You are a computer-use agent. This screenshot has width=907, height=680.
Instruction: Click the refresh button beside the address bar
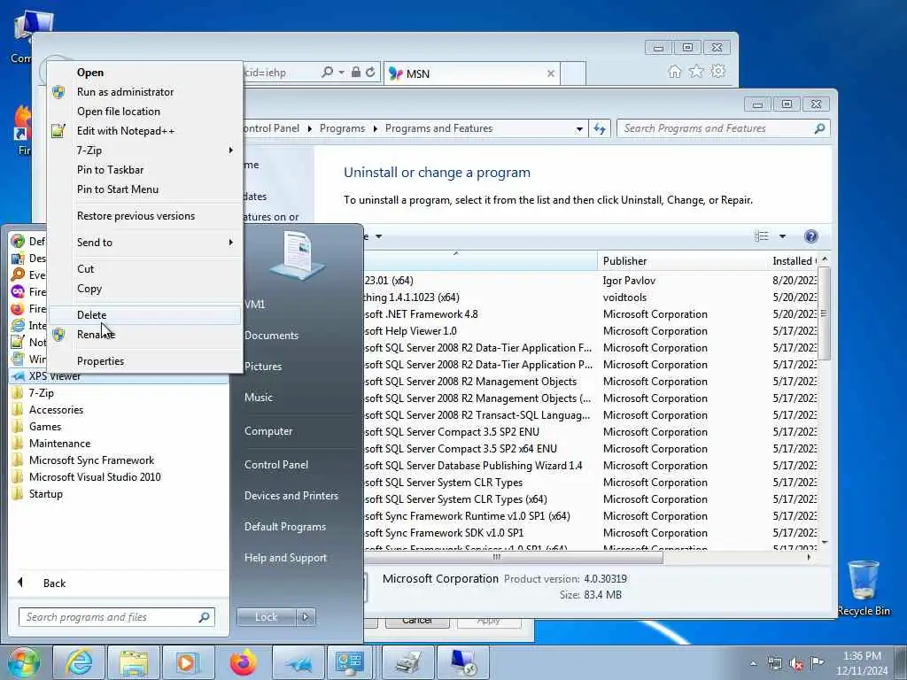tap(600, 128)
